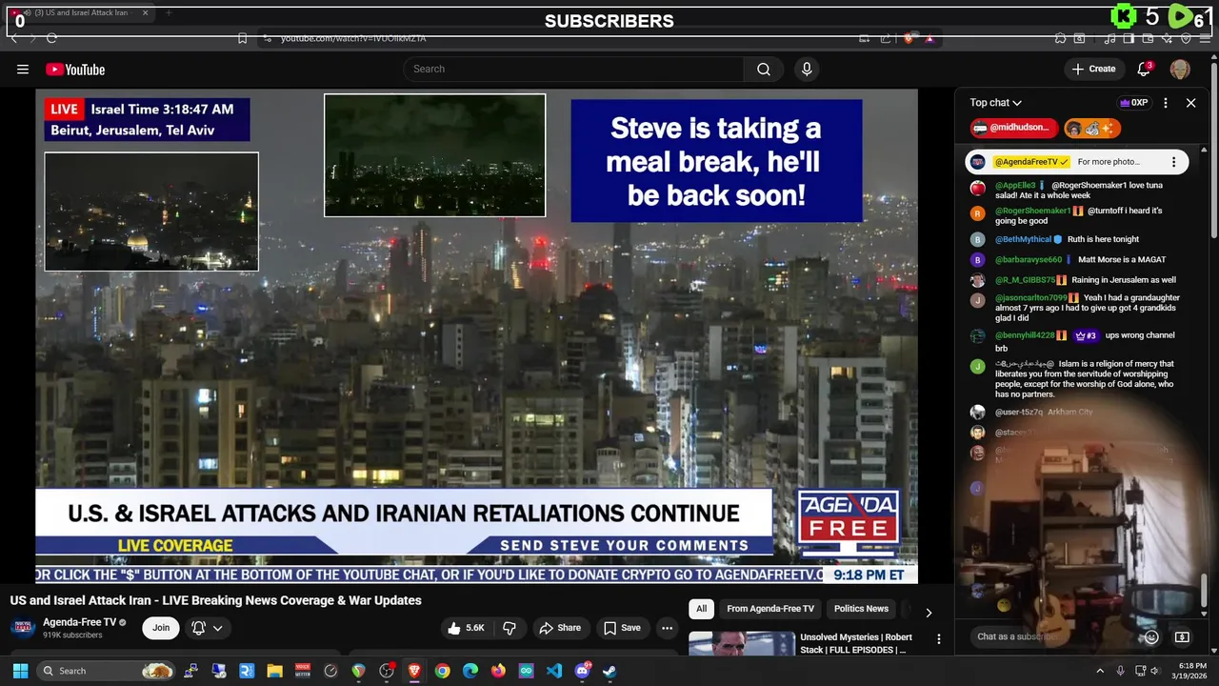
Task: Focus the YouTube search field
Action: click(573, 69)
